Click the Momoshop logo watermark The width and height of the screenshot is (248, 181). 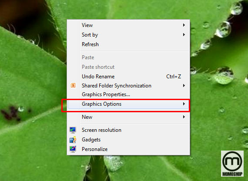[x=232, y=164]
